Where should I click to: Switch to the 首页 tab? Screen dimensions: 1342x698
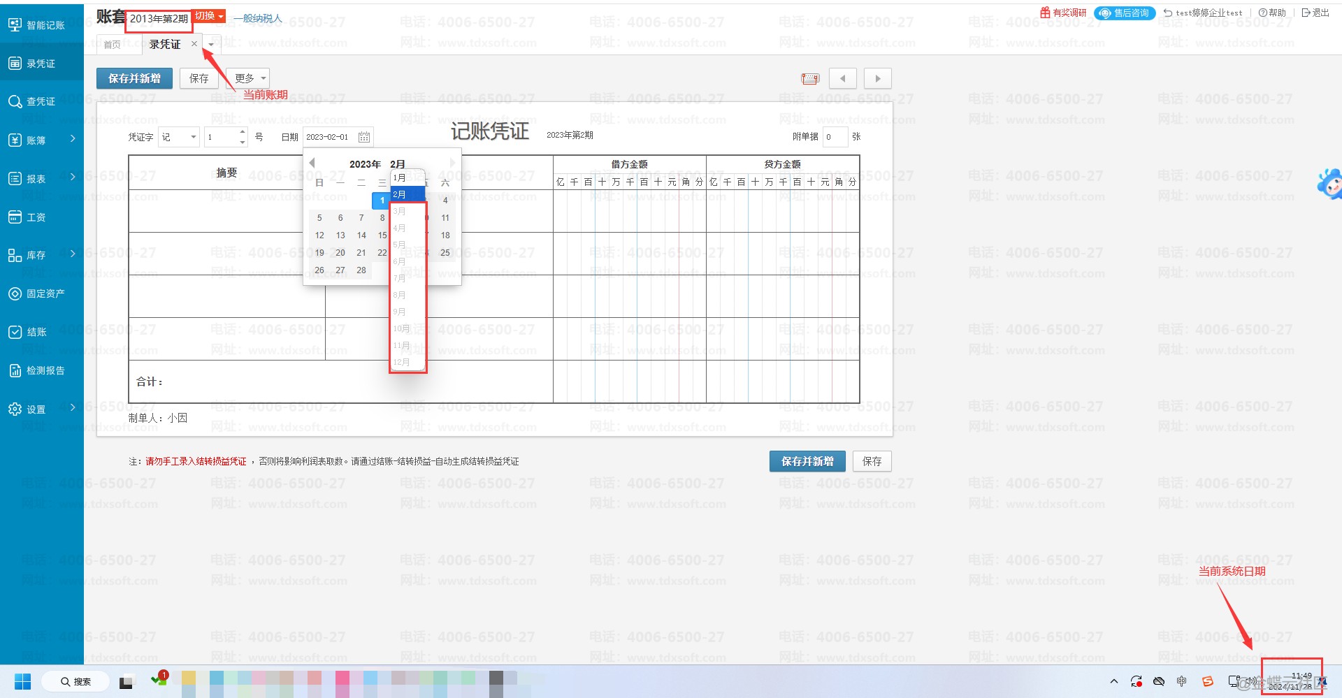pos(112,45)
